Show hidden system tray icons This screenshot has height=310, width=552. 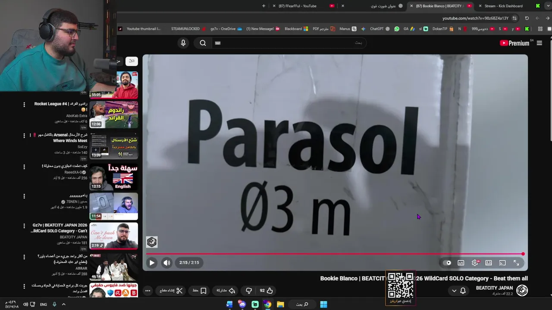coord(63,304)
